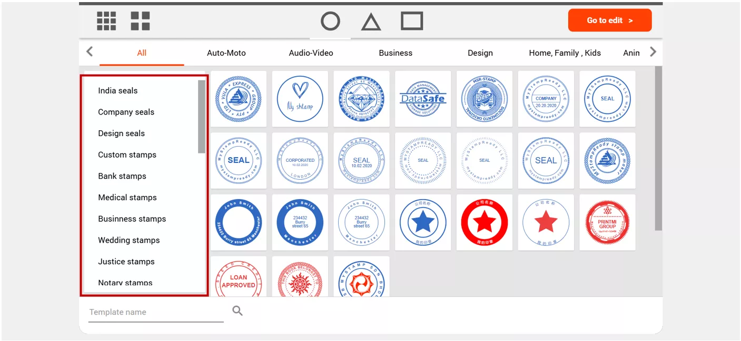Switch to the small grid layout view
This screenshot has width=741, height=341.
[106, 20]
